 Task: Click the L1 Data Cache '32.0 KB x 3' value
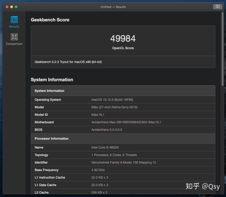pos(100,185)
